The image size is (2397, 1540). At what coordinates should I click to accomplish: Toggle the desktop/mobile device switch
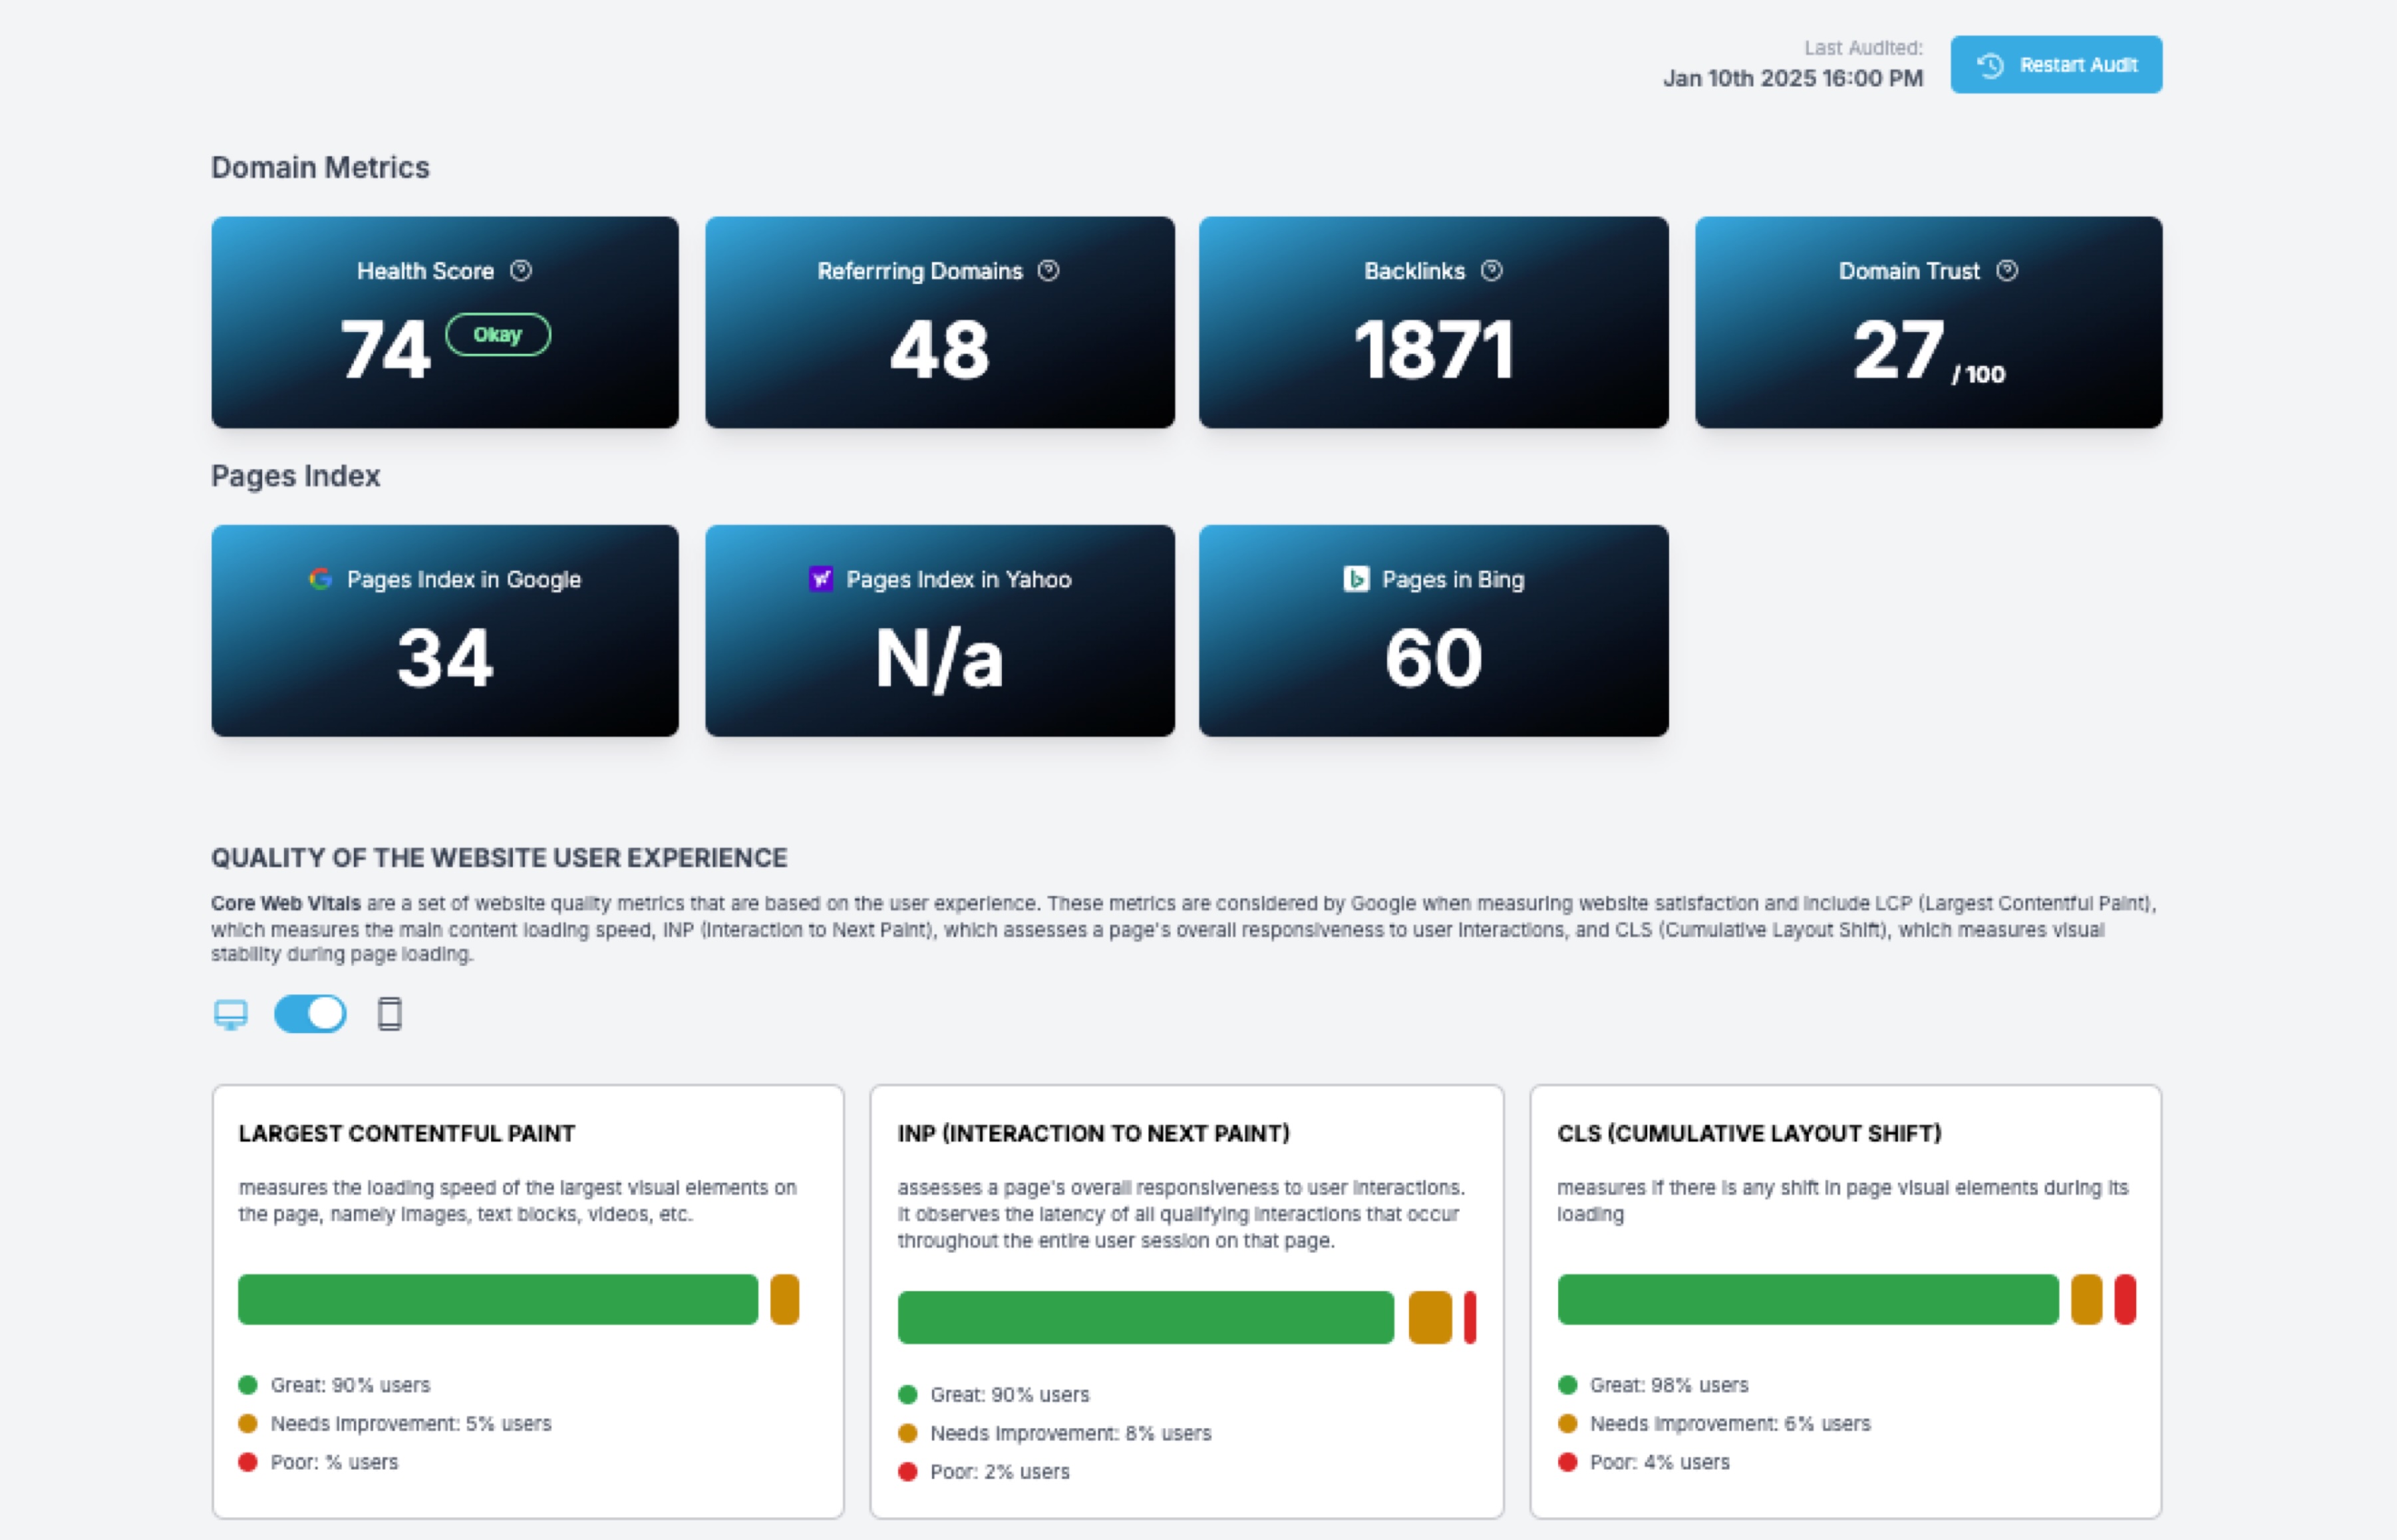310,1014
